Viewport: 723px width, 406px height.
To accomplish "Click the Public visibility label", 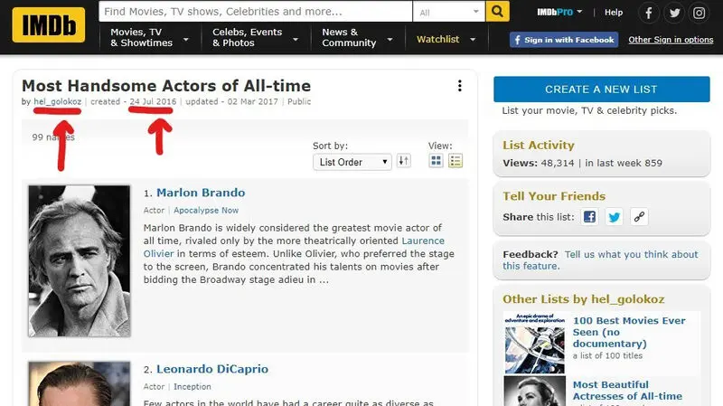I will 299,101.
